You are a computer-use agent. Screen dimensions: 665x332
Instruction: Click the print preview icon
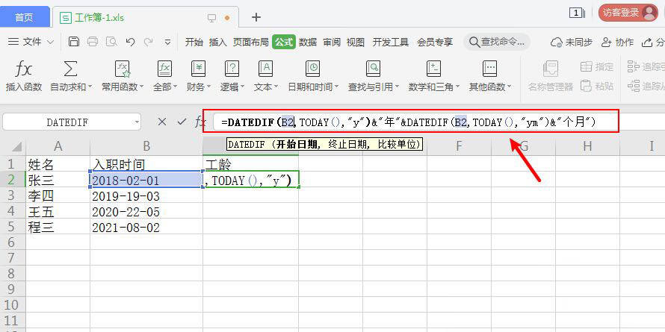[111, 42]
